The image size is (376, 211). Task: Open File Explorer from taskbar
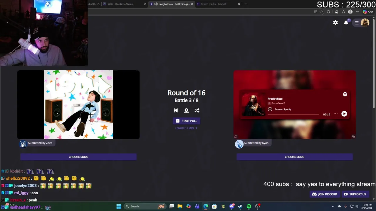[180, 206]
